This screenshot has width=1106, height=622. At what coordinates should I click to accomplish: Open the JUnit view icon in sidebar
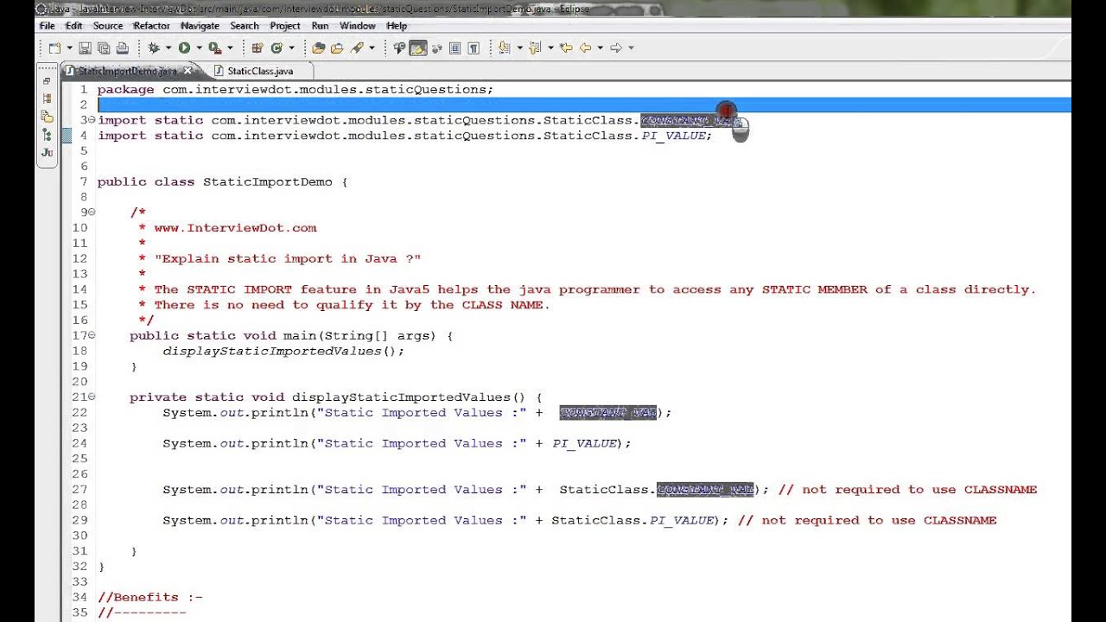coord(47,153)
